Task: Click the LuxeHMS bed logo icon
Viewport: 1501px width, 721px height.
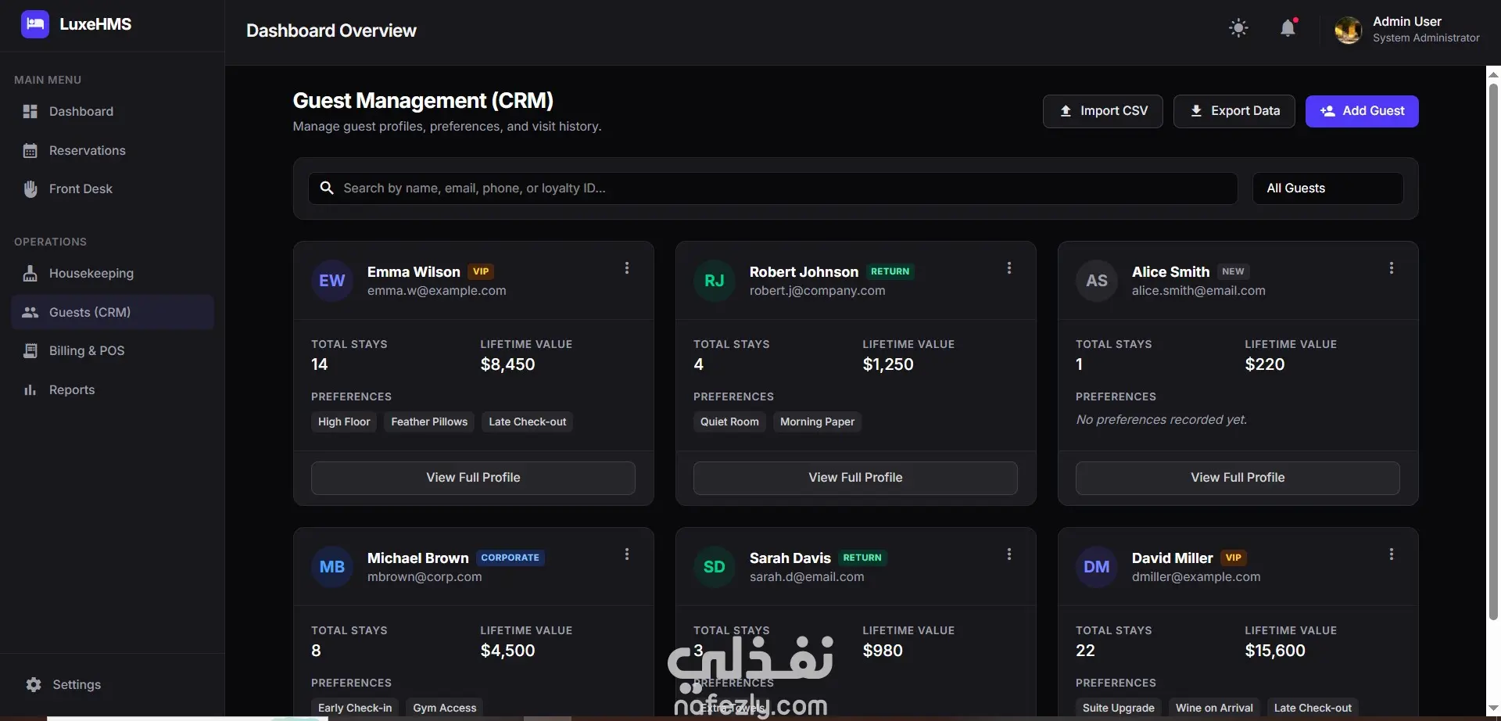Action: click(34, 24)
